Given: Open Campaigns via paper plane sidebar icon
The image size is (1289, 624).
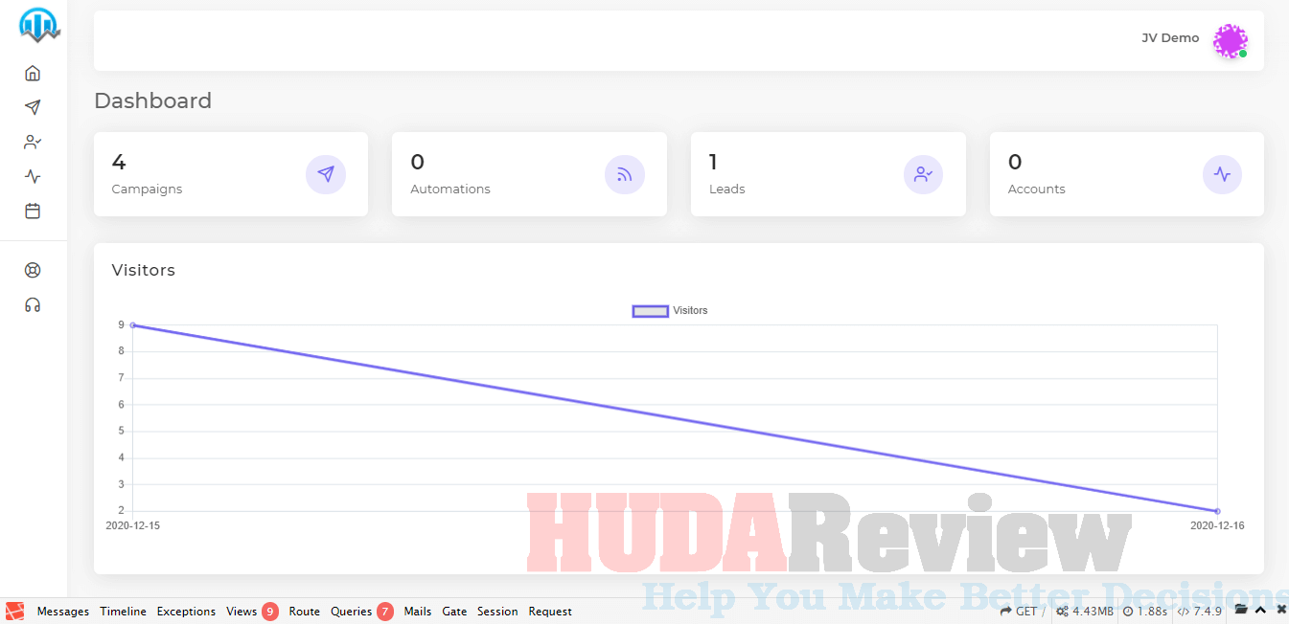Looking at the screenshot, I should coord(33,107).
